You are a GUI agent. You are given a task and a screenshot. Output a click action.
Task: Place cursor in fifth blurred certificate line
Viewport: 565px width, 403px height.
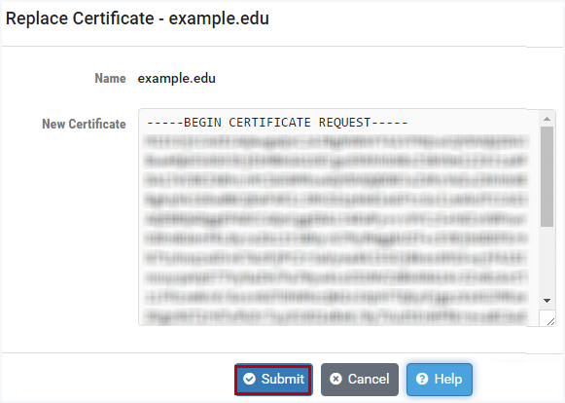tap(335, 219)
